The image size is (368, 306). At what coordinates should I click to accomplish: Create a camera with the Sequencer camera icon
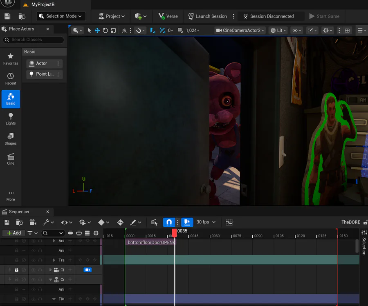33,222
